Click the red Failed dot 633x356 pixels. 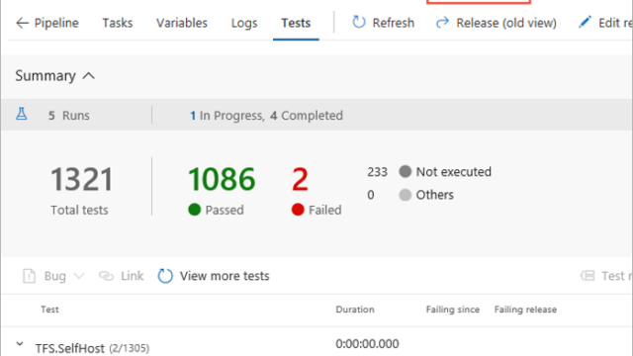[x=298, y=210]
